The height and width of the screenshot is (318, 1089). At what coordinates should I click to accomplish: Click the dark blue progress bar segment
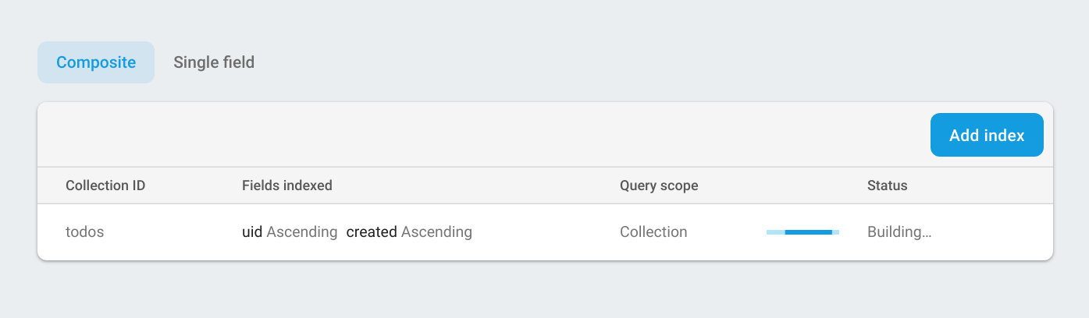pos(808,232)
